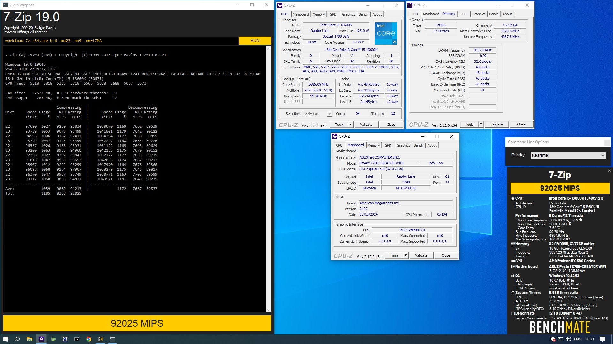Click the 92025 MIPS score in BenchMate panel
This screenshot has width=613, height=344.
coord(560,188)
